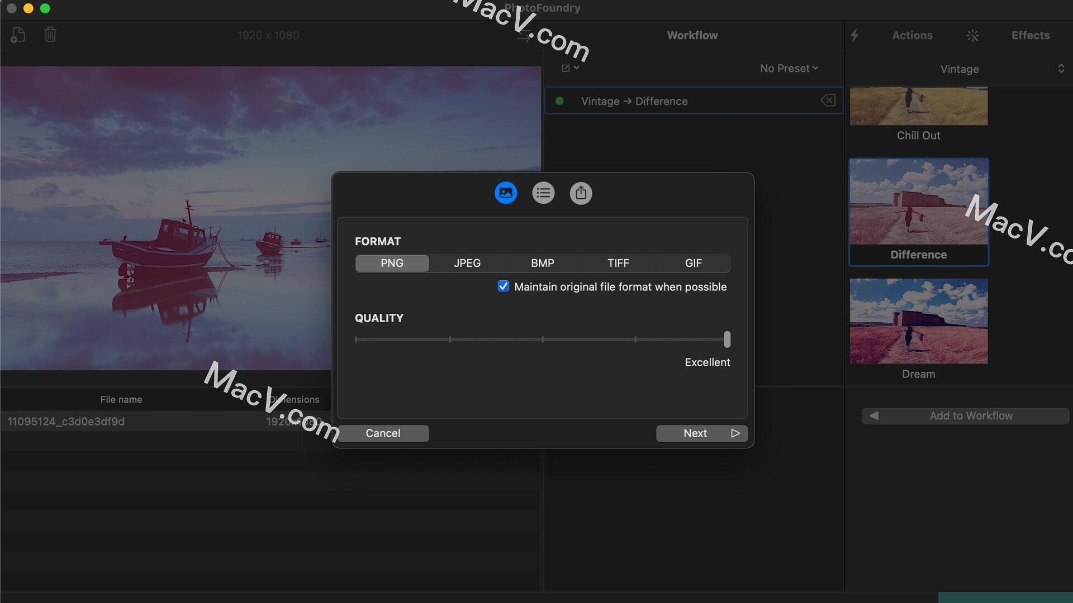
Task: Click the add file icon in toolbar
Action: click(x=17, y=35)
